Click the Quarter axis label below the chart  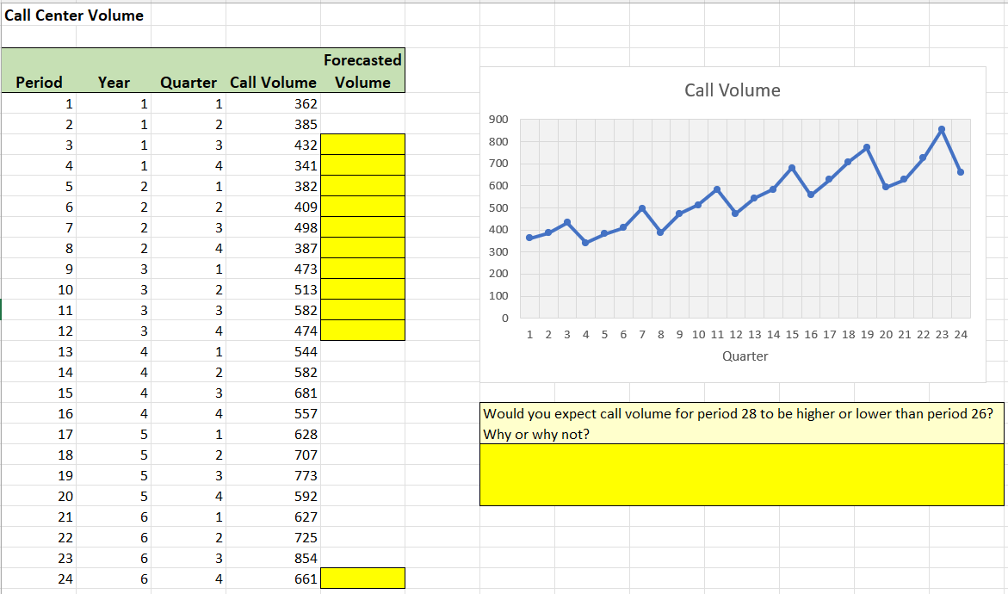click(744, 356)
